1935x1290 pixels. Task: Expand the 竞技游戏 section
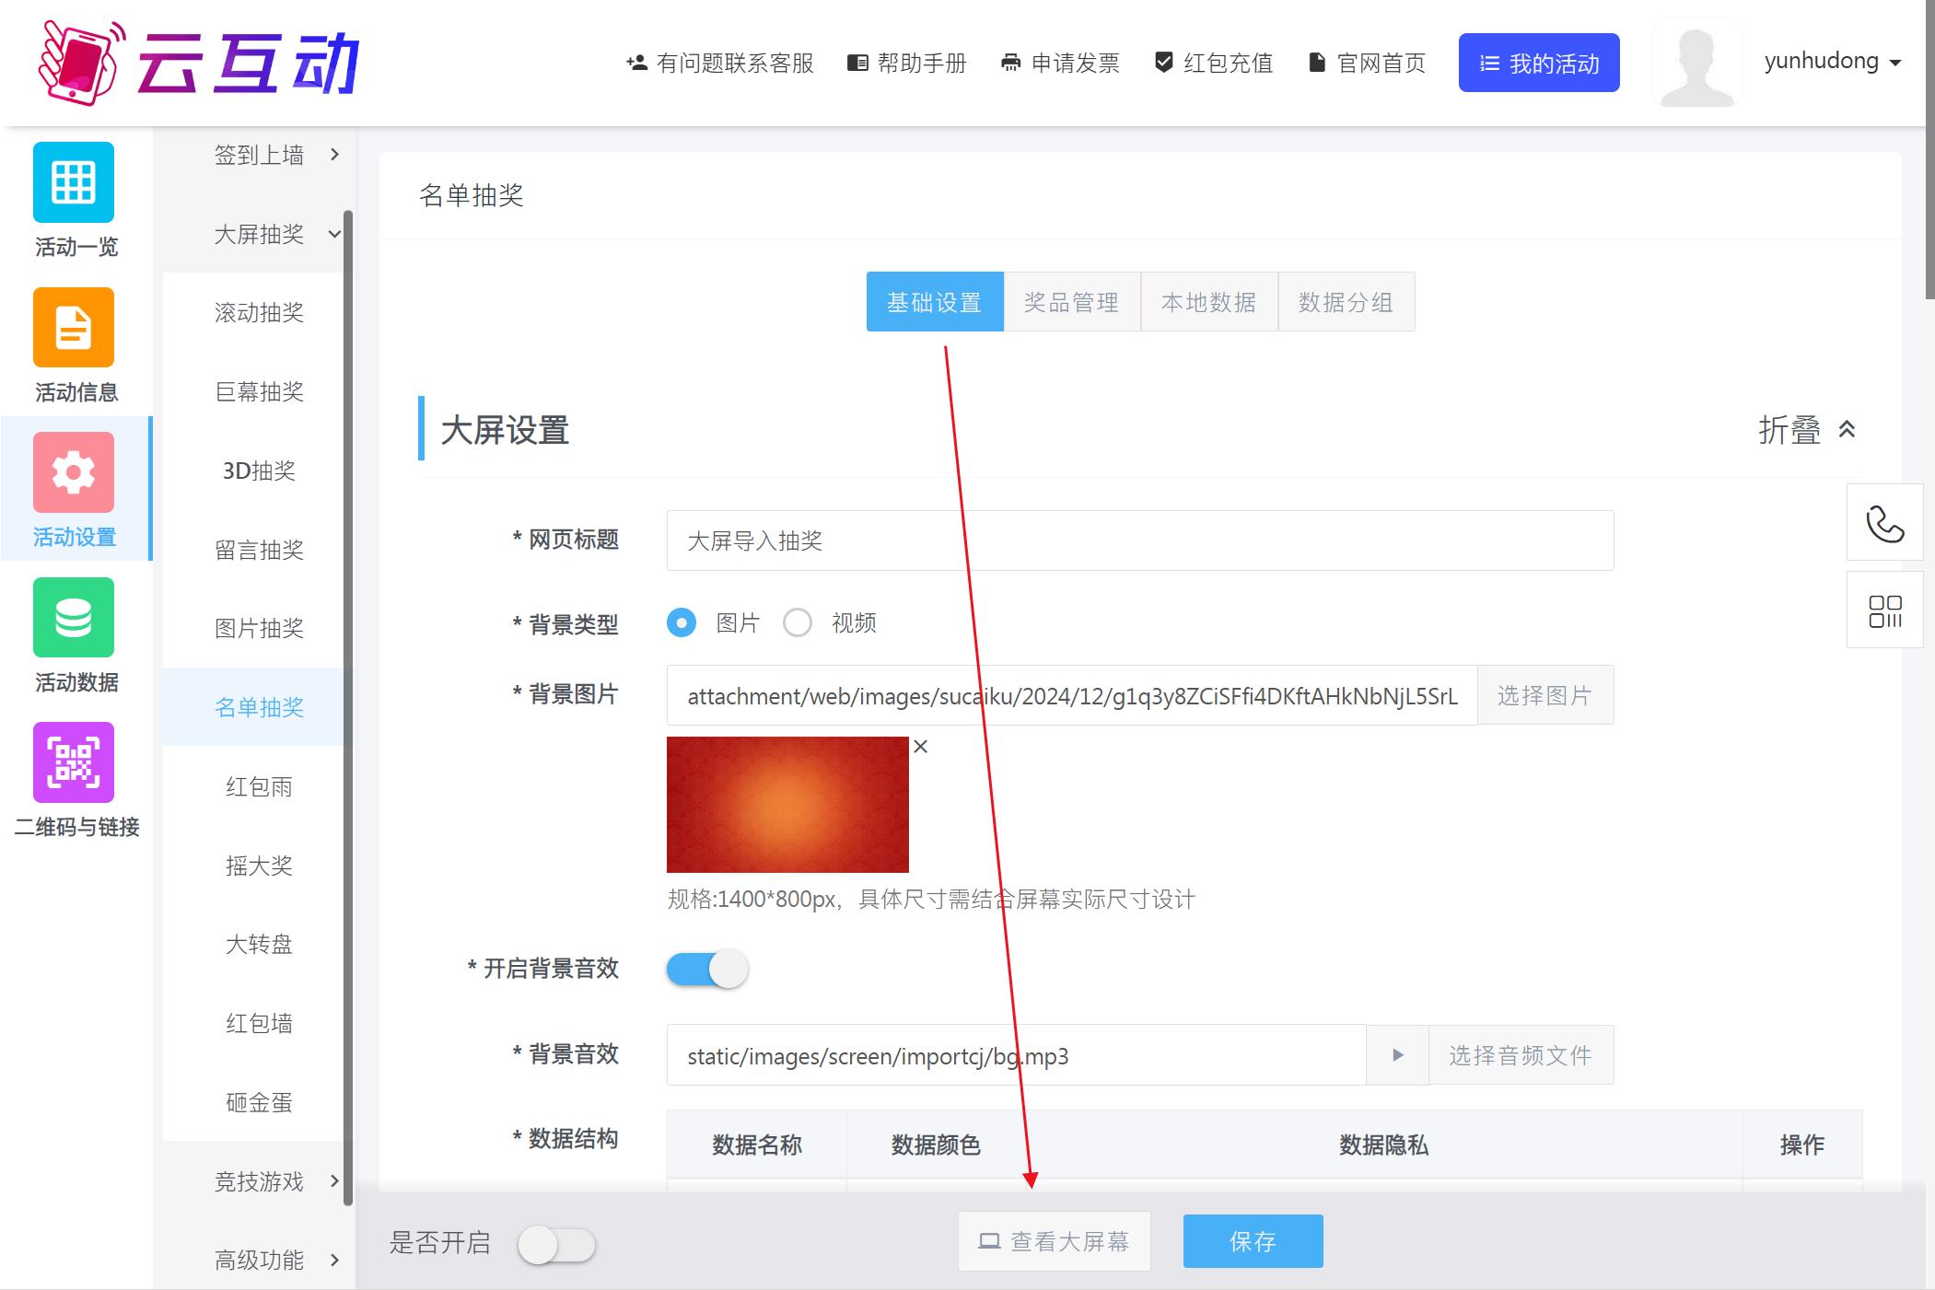tap(259, 1181)
